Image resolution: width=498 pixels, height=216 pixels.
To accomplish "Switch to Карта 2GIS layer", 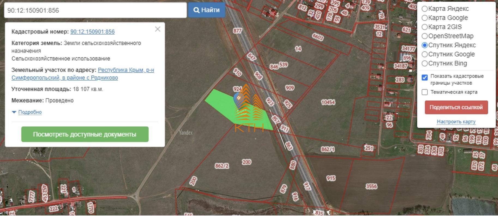I will coord(425,27).
